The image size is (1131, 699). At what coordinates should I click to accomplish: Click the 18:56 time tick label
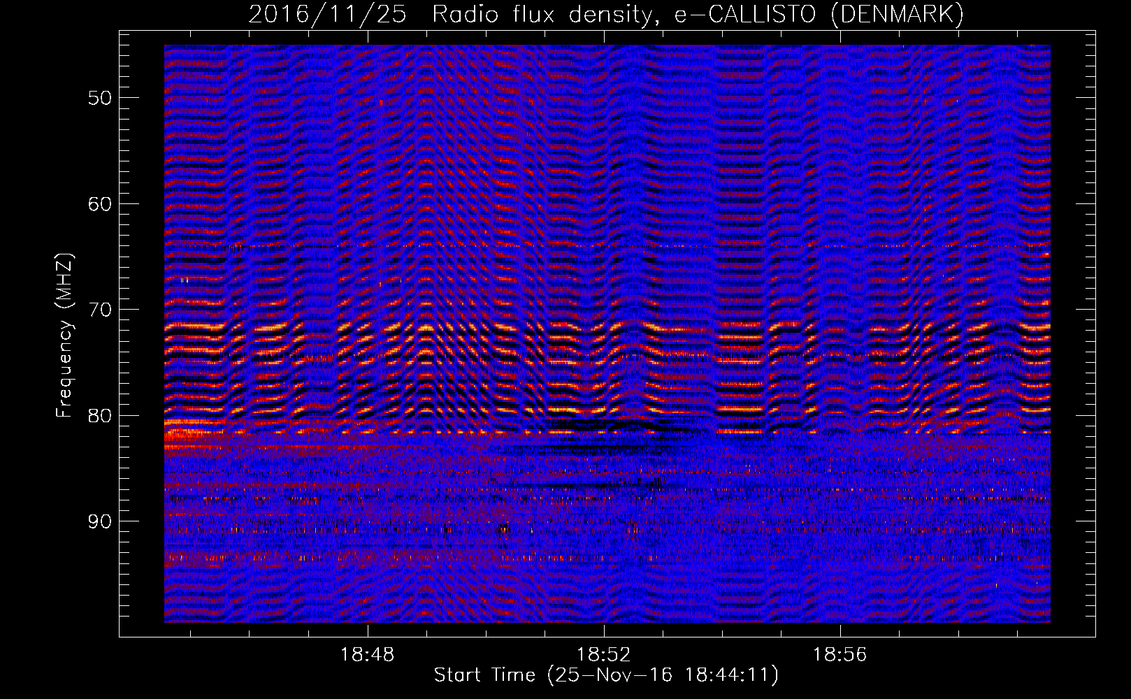point(840,655)
